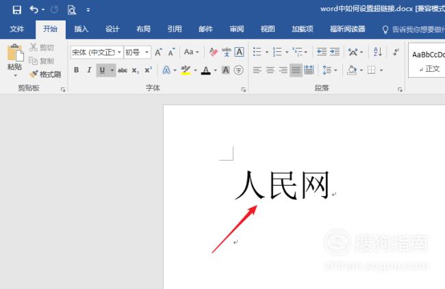Clear all formatting with the eraser icon
This screenshot has width=445, height=289.
(214, 52)
